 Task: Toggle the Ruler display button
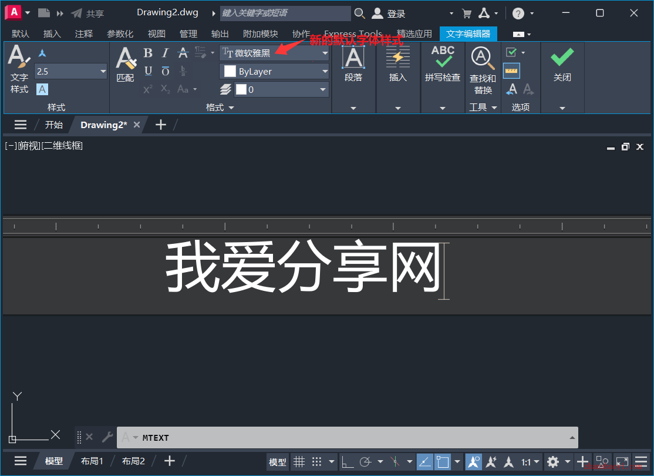tap(511, 71)
